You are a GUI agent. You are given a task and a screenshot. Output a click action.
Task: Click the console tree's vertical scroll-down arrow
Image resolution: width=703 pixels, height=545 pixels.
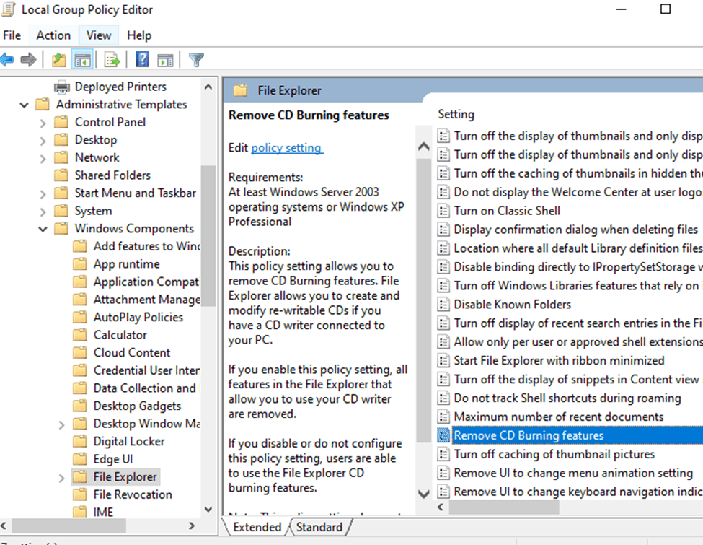point(208,509)
